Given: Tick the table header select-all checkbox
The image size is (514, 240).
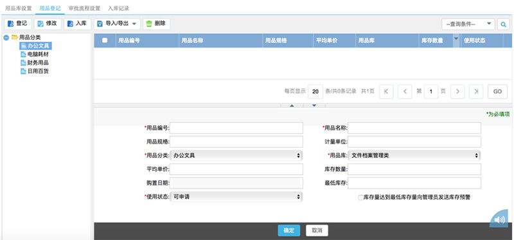Looking at the screenshot, I should click(105, 40).
